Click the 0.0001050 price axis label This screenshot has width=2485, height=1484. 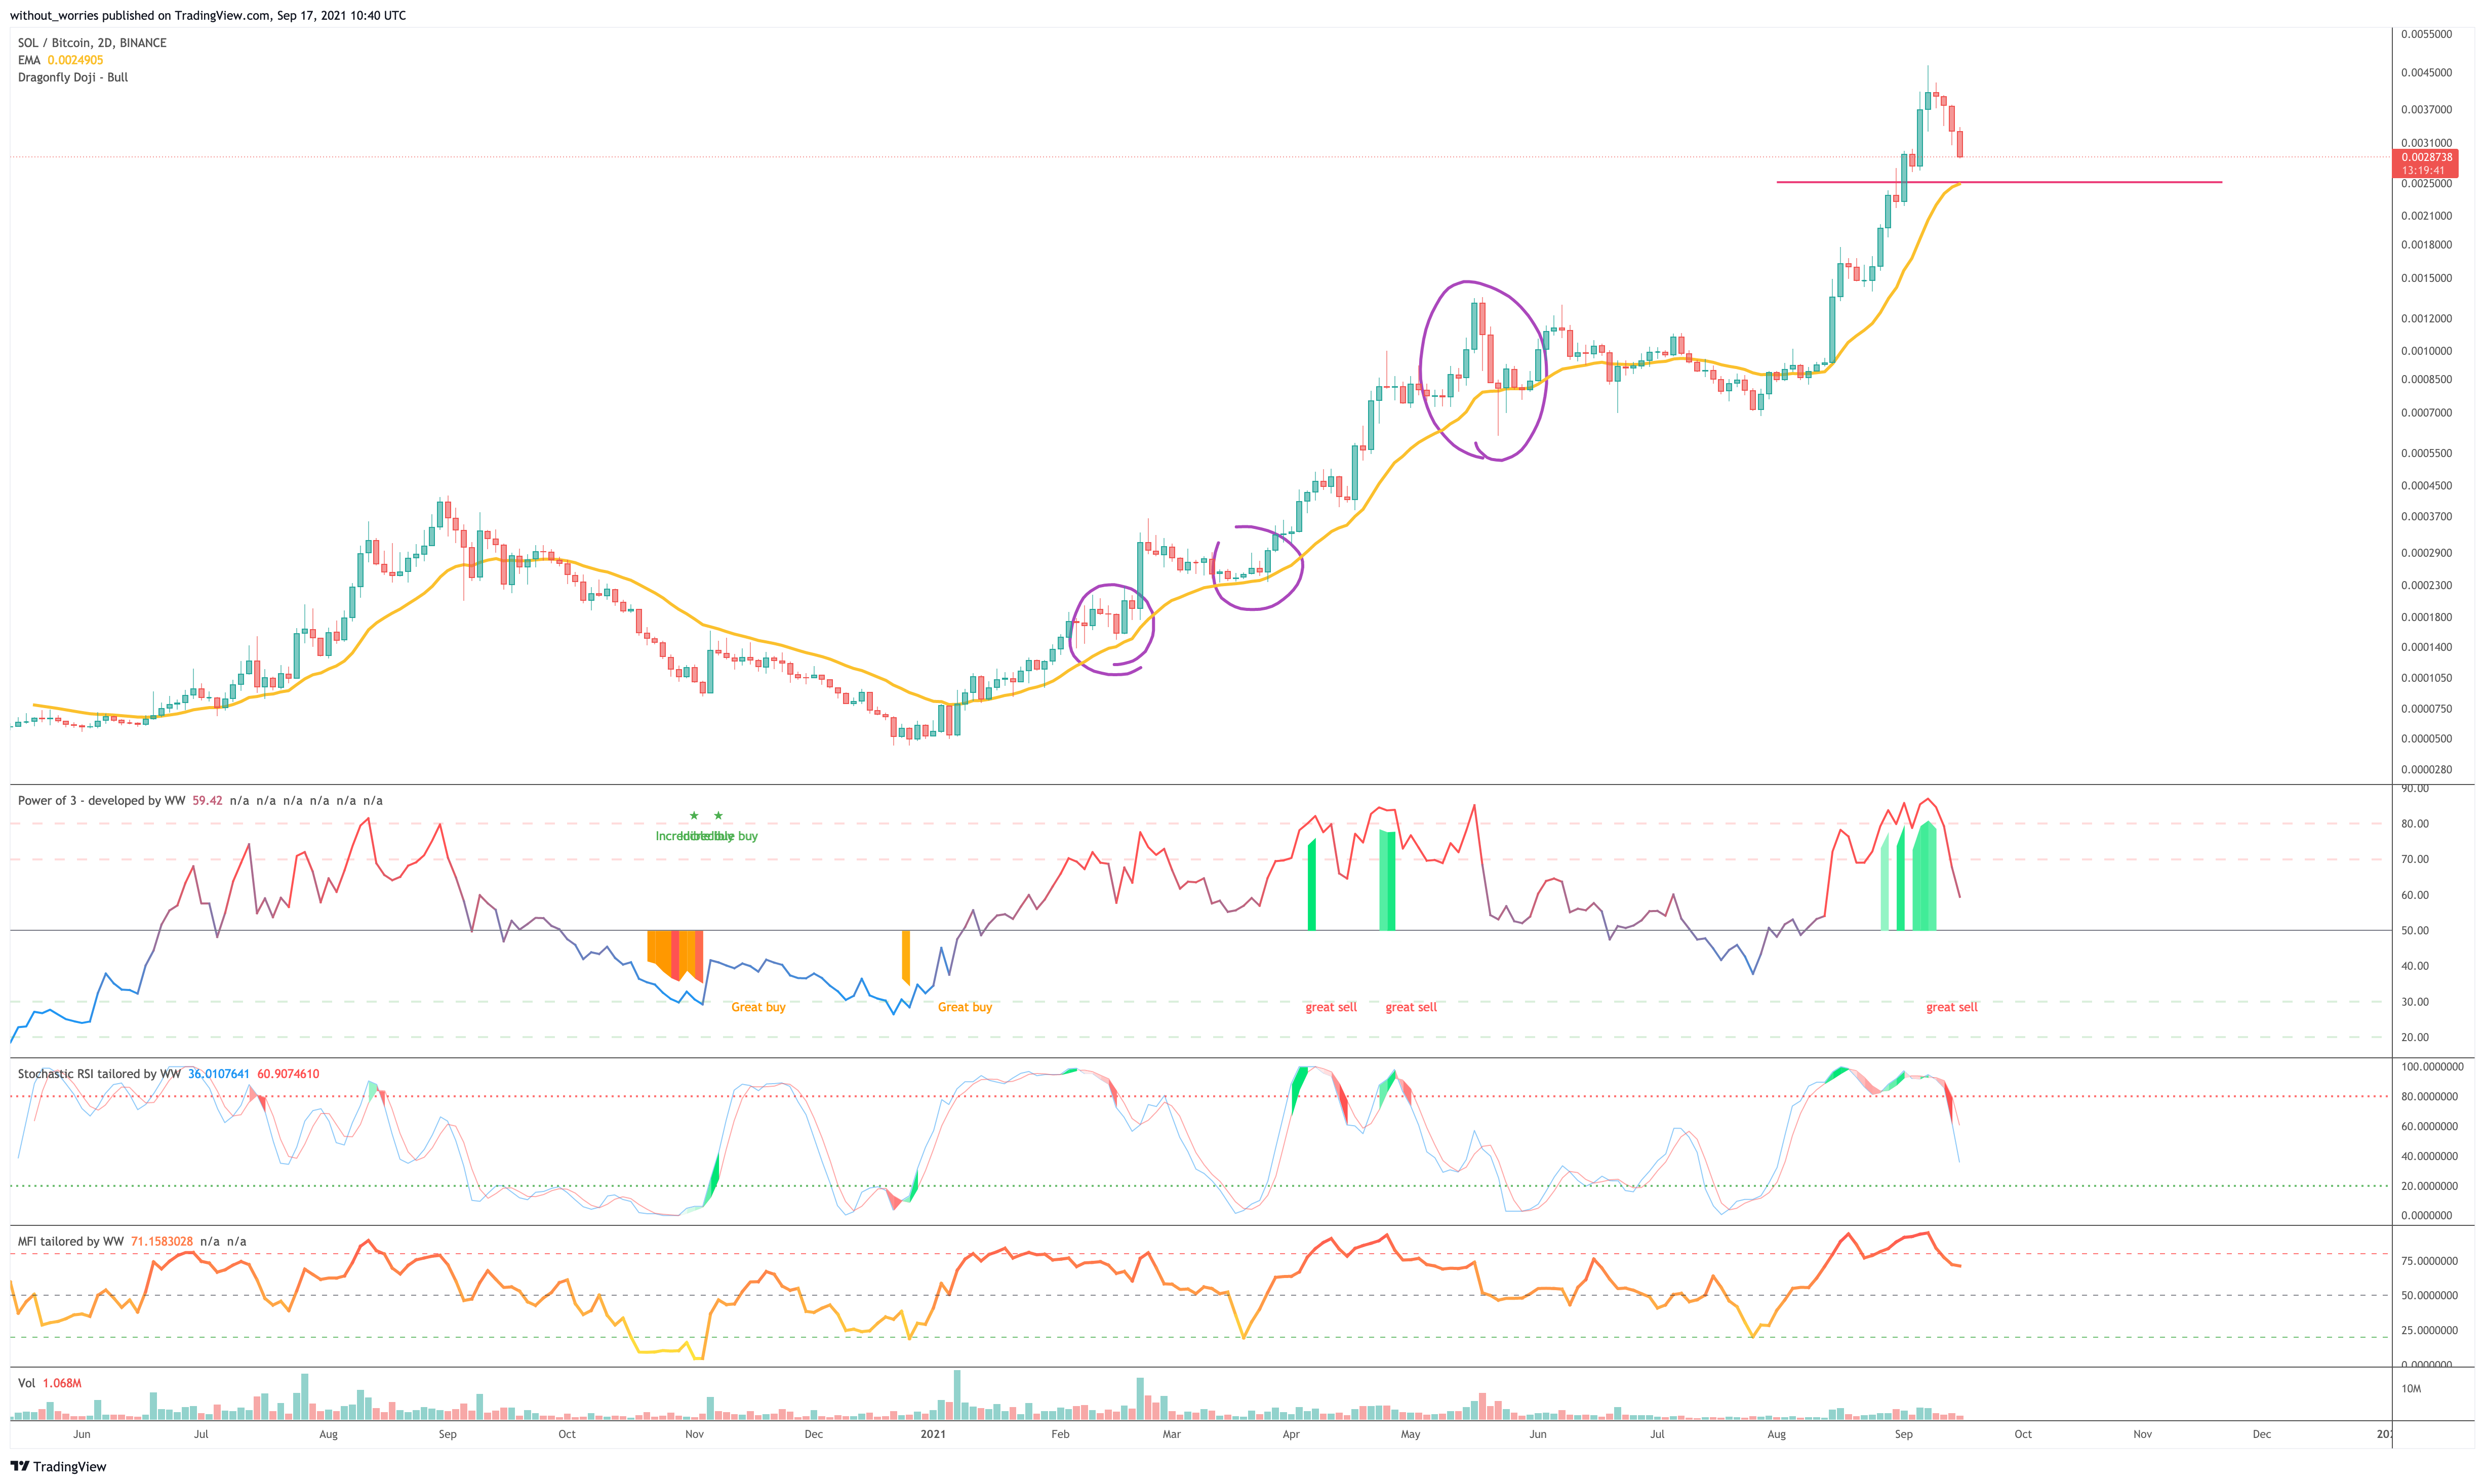tap(2426, 678)
